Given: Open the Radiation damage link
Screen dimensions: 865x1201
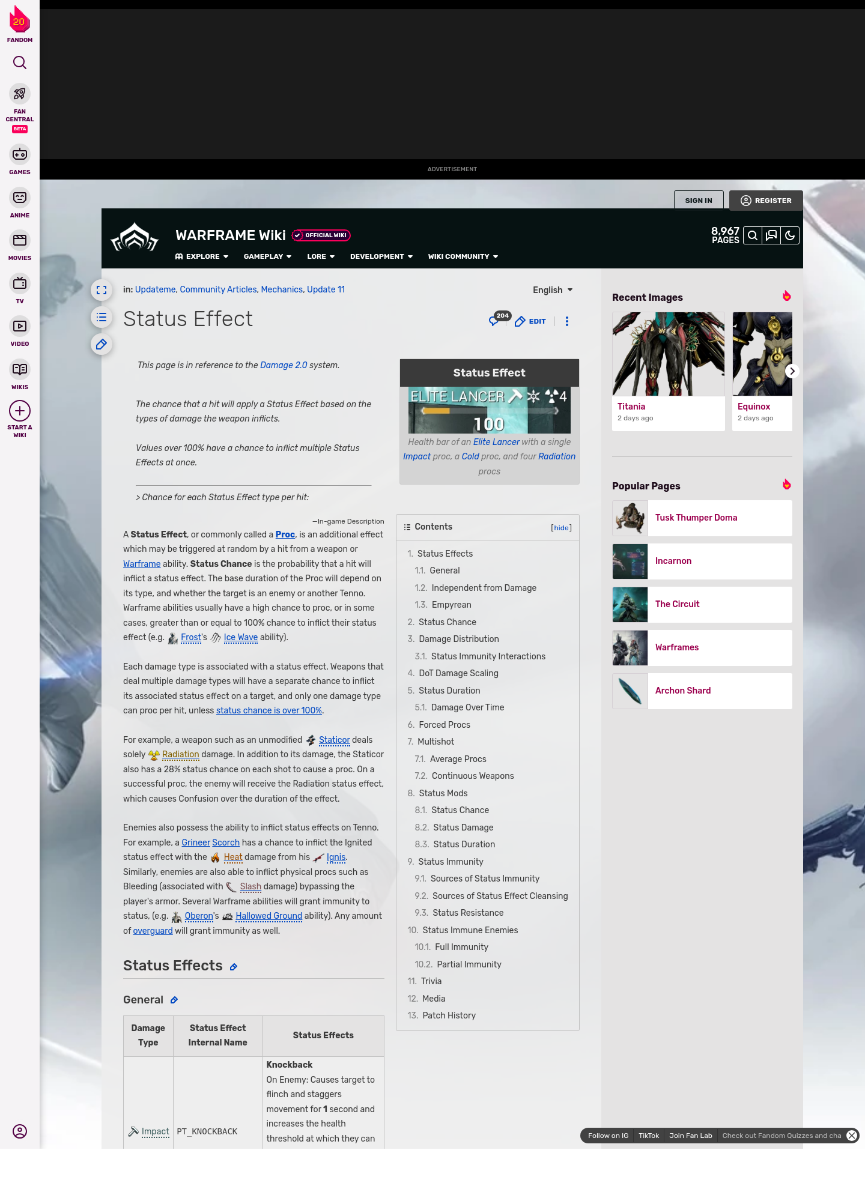Looking at the screenshot, I should click(x=180, y=754).
